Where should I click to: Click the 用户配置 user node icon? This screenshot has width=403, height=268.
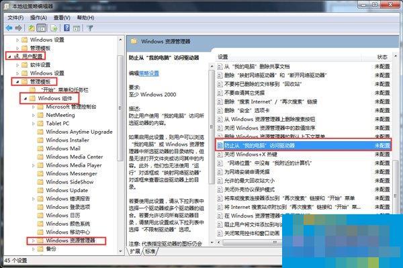tap(17, 56)
